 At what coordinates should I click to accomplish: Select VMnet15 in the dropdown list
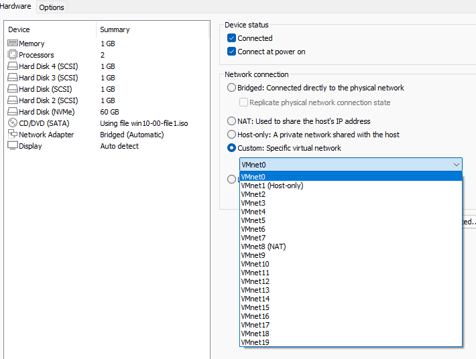(x=351, y=307)
